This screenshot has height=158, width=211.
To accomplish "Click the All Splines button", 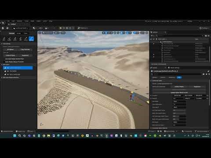I will click(11, 50).
